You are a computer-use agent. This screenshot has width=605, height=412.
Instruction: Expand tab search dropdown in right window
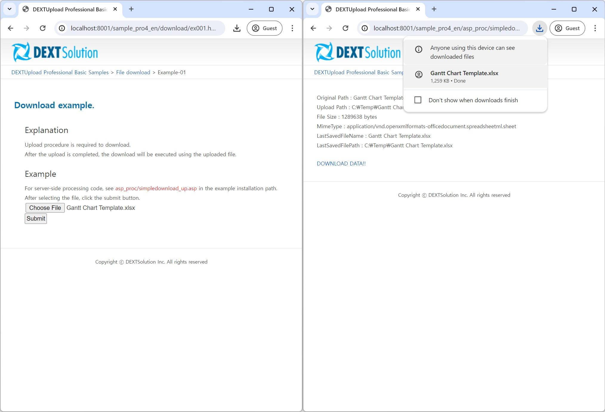[312, 9]
